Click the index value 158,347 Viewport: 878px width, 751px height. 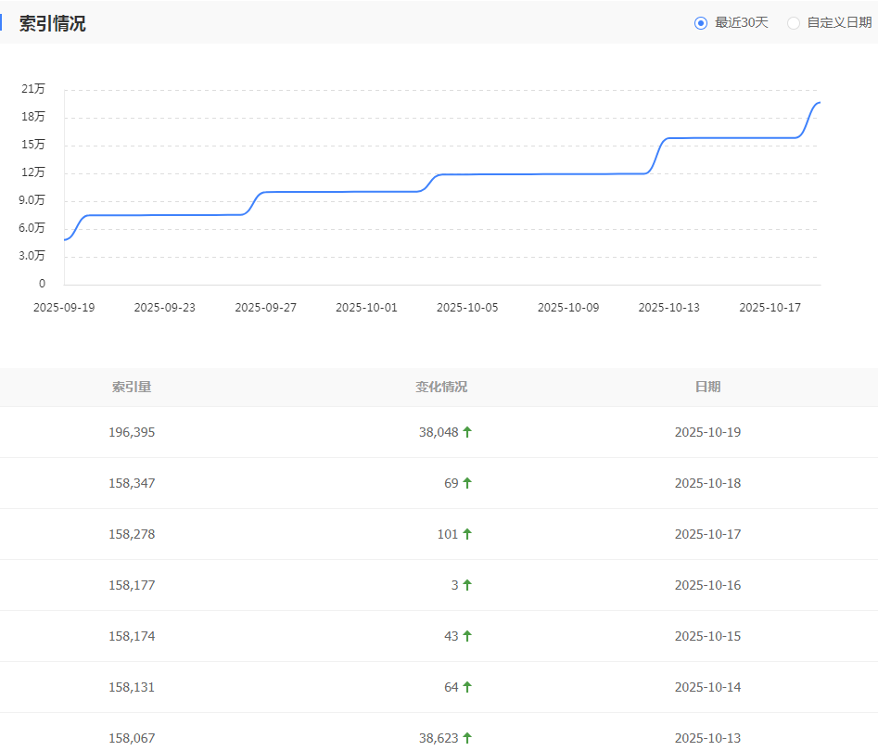tap(132, 483)
